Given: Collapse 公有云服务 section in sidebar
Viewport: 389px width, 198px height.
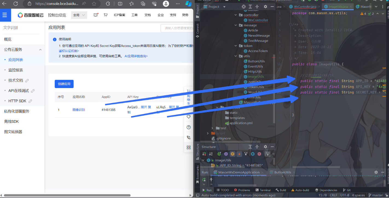Looking at the screenshot, I should [x=40, y=50].
